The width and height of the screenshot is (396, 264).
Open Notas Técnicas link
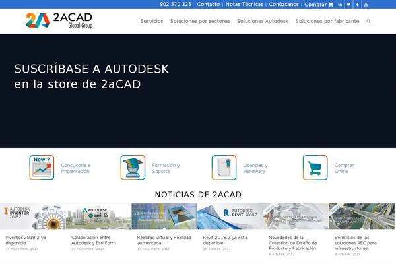(x=244, y=5)
